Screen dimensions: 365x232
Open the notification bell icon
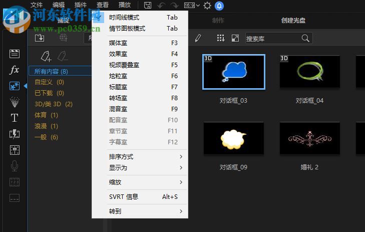219,6
